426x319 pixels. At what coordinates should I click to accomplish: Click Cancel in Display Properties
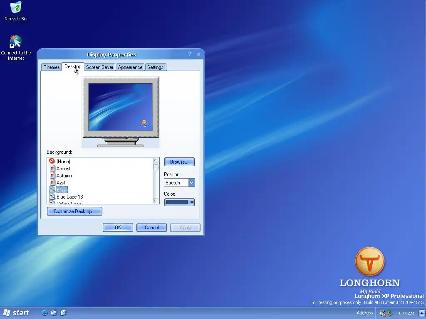coord(151,227)
